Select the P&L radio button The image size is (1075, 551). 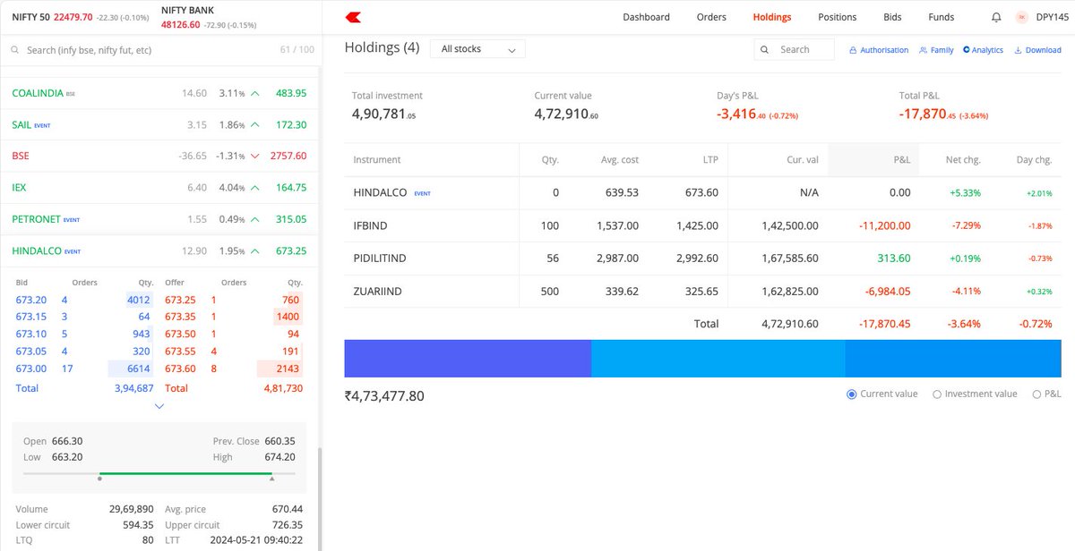point(1036,394)
